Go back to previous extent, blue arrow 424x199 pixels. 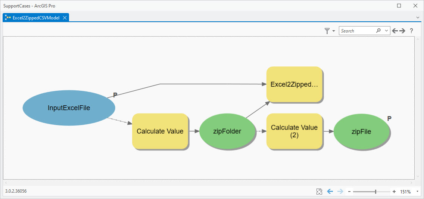coord(330,192)
